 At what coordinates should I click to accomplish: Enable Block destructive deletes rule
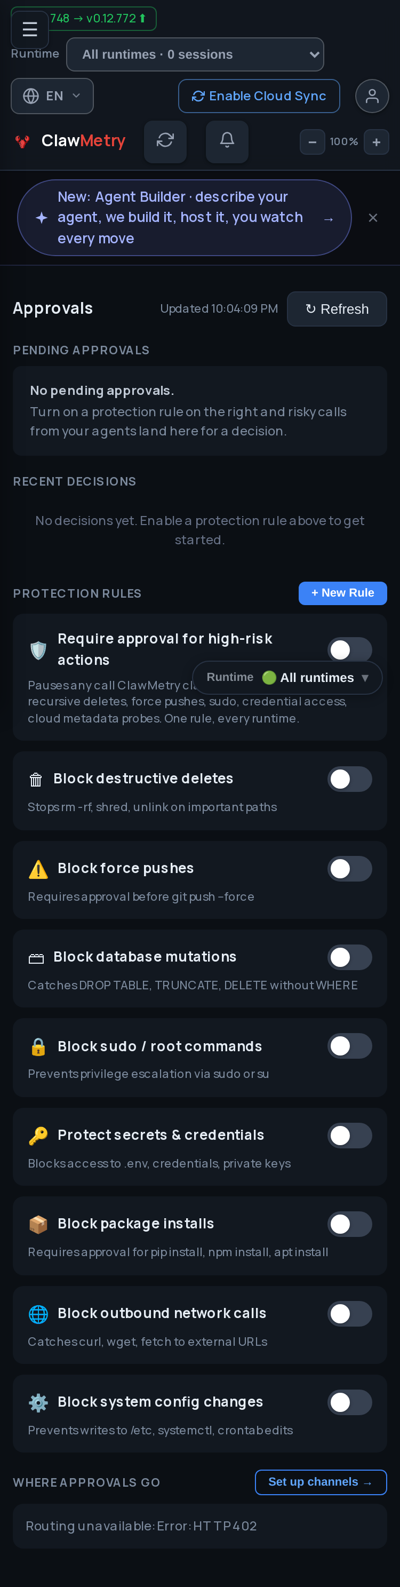pyautogui.click(x=349, y=779)
